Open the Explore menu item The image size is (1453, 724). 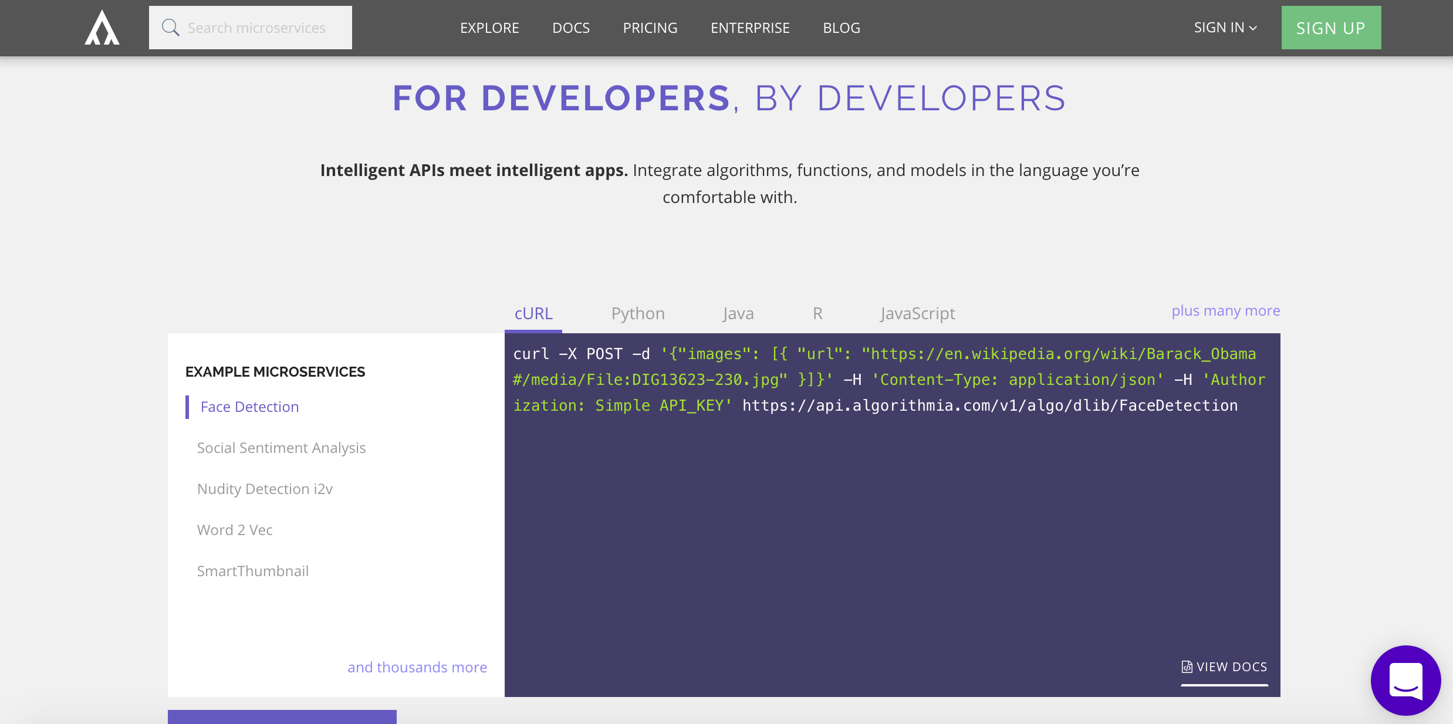click(489, 28)
